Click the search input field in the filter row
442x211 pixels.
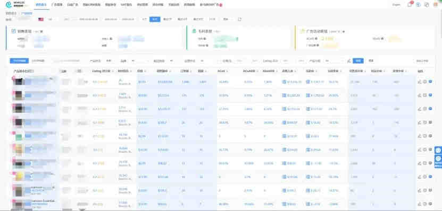(x=67, y=60)
